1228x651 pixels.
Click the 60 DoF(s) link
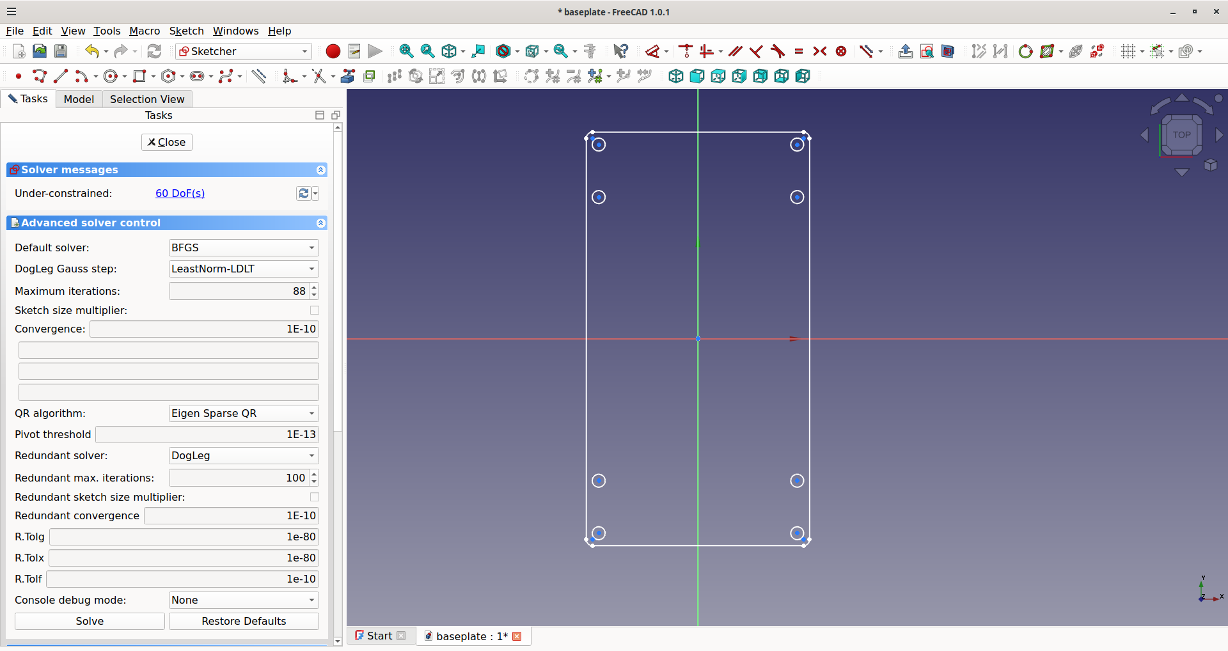point(180,194)
